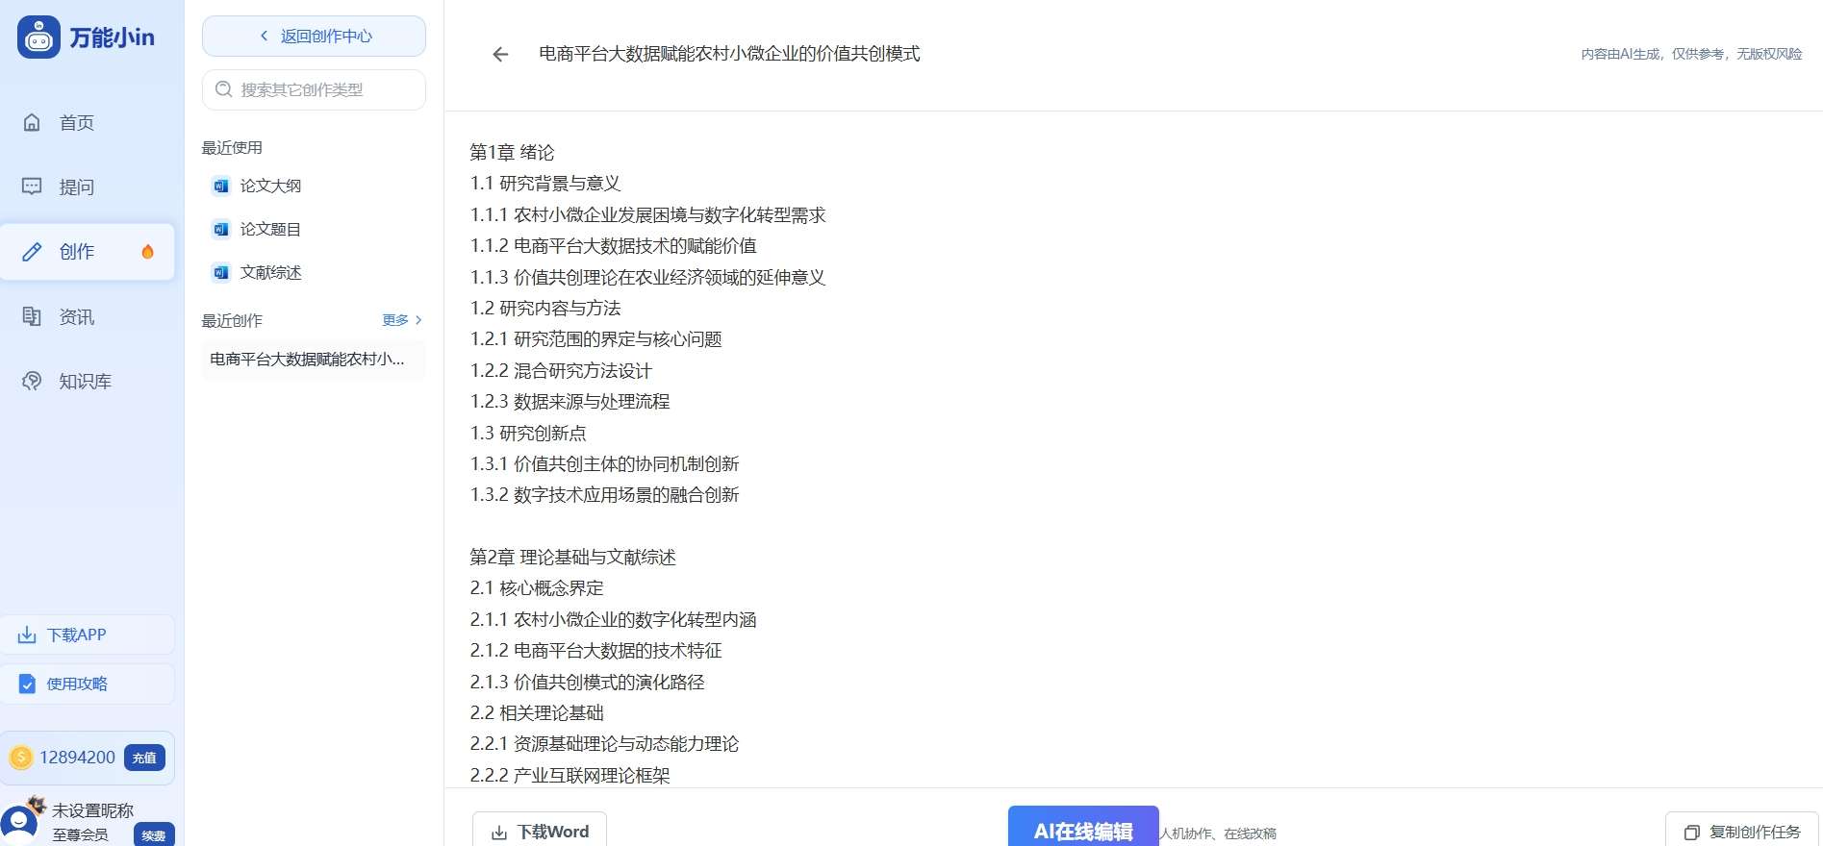This screenshot has width=1823, height=846.
Task: Click line 1.2.2 混合研究方法设计
Action: pos(561,370)
